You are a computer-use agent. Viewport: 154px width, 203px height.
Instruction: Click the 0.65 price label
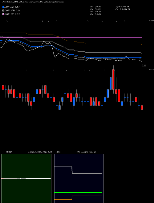[144, 66]
